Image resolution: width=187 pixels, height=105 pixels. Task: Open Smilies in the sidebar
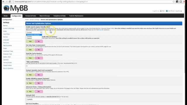tap(5, 31)
